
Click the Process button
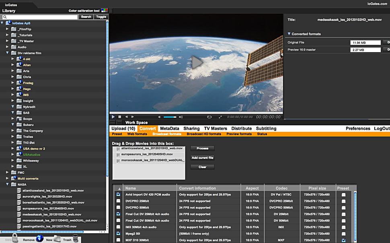tap(202, 148)
